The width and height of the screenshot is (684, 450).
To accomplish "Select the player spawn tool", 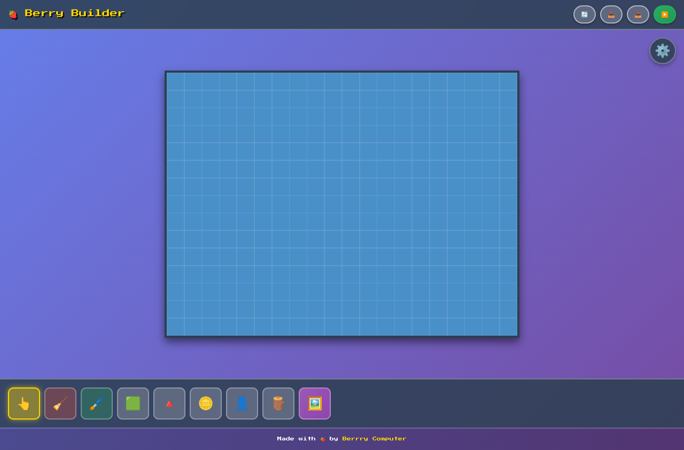I will tap(242, 404).
